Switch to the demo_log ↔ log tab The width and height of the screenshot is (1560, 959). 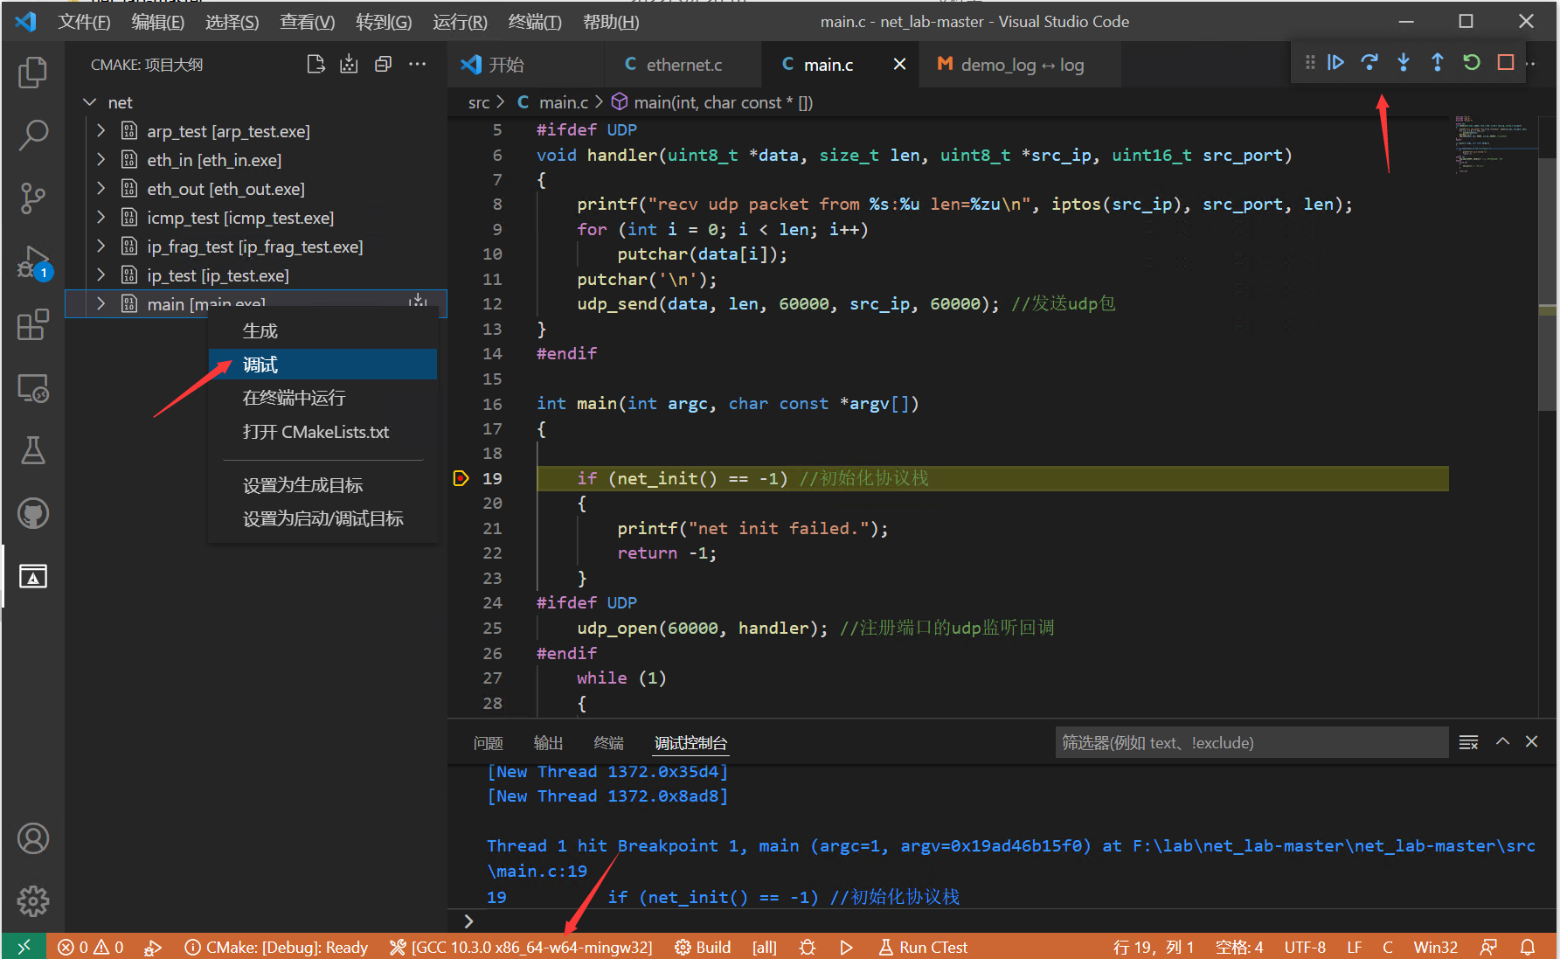[1020, 65]
